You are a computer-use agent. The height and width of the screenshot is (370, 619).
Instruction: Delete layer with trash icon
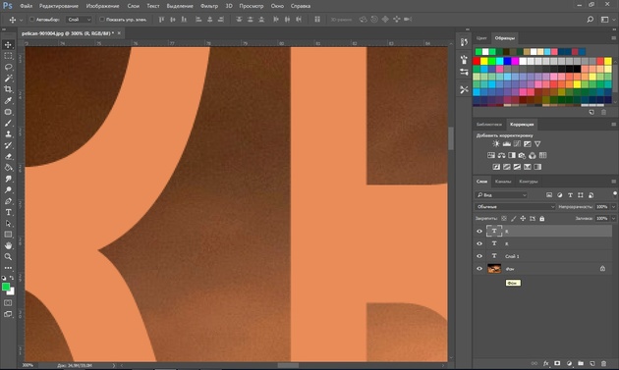603,363
